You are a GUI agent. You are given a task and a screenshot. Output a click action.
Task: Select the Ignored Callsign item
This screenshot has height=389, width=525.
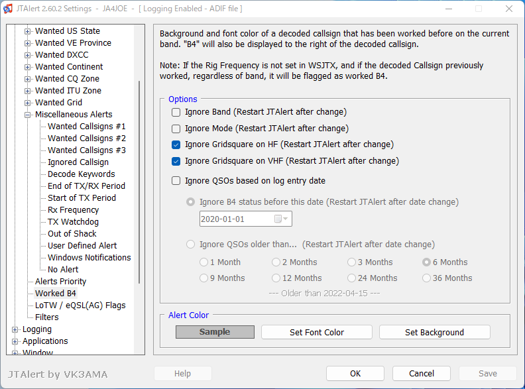click(x=78, y=162)
